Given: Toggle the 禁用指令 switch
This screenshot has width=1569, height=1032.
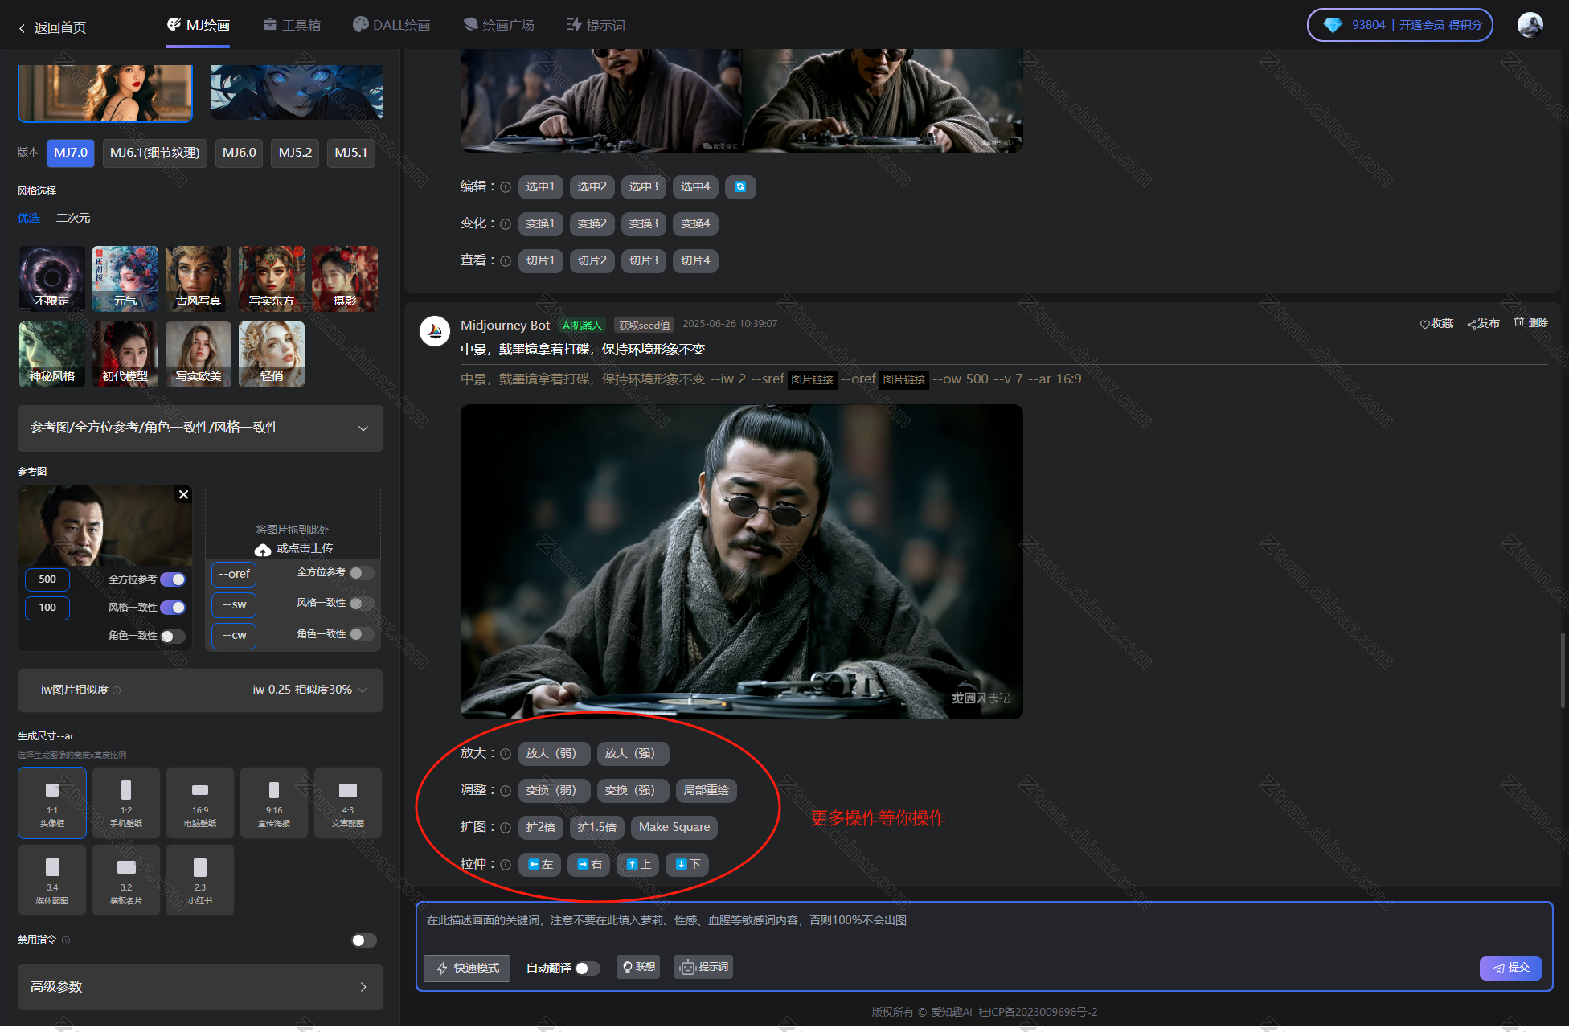Looking at the screenshot, I should [x=364, y=940].
